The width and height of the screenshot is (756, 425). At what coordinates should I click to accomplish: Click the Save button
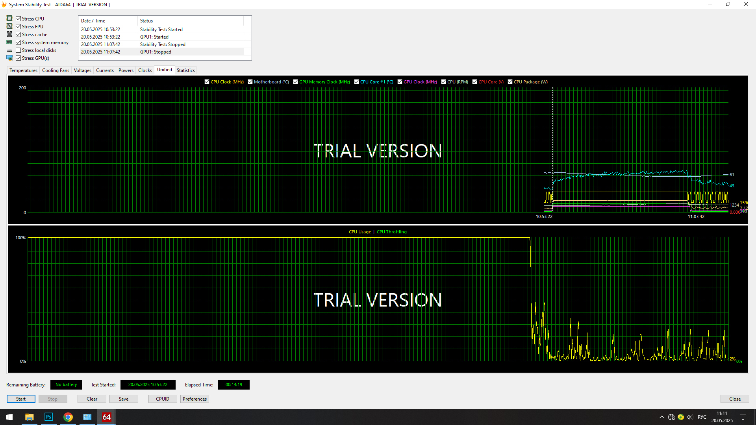point(124,399)
